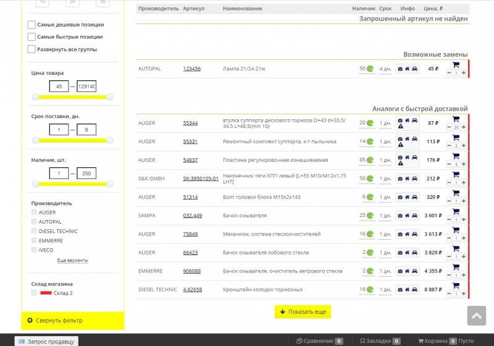Image resolution: width=494 pixels, height=346 pixels.
Task: Add AUTOPAL 123456 lamp to cart
Action: click(x=456, y=65)
